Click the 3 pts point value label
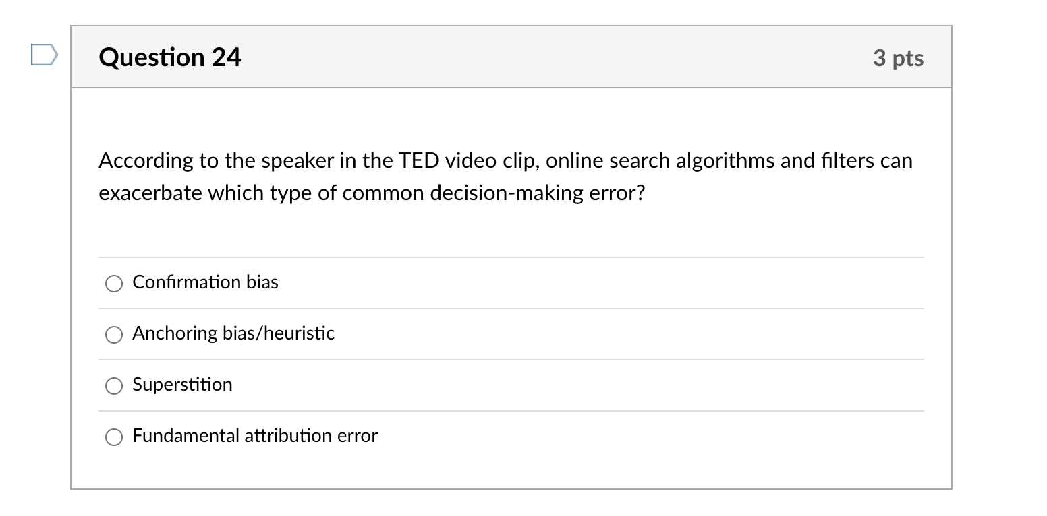The image size is (1047, 516). (x=899, y=58)
